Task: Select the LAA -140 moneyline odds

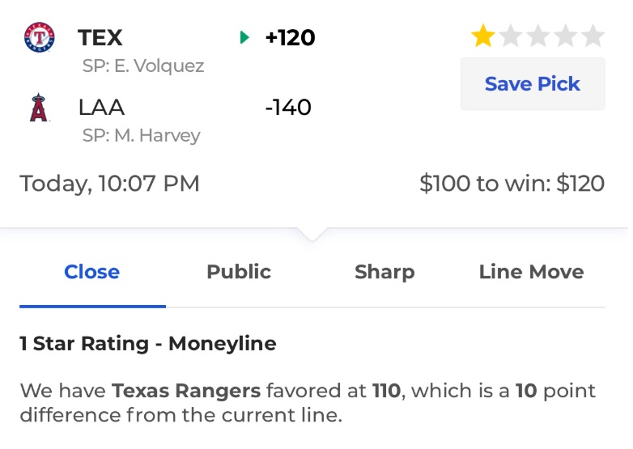Action: 288,108
